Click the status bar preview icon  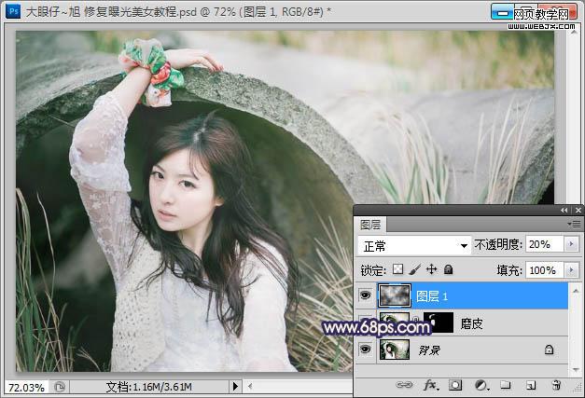pyautogui.click(x=60, y=387)
